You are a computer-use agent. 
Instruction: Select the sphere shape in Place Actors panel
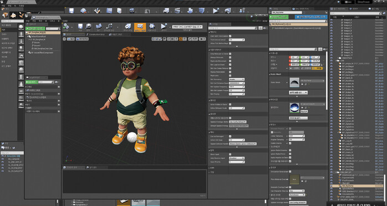[x=21, y=70]
